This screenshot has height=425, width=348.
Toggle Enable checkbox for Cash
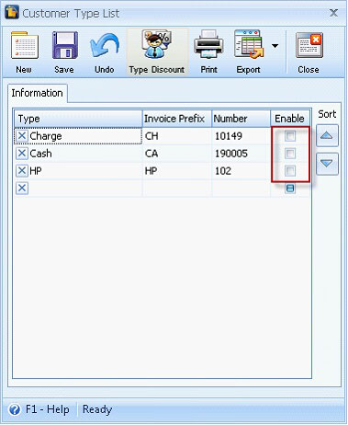(290, 154)
